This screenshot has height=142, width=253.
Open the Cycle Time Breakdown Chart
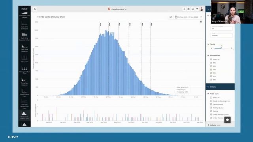25,37
